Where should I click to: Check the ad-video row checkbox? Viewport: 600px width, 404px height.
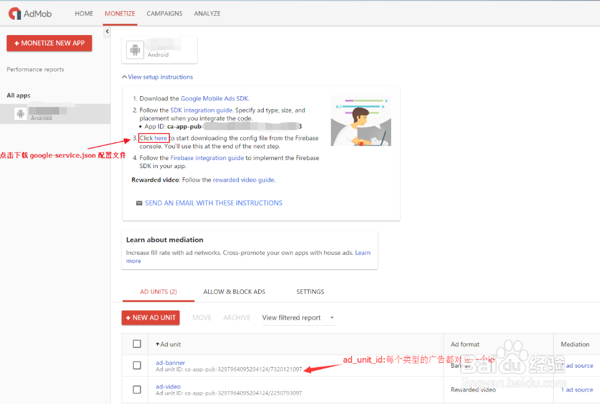pos(137,389)
